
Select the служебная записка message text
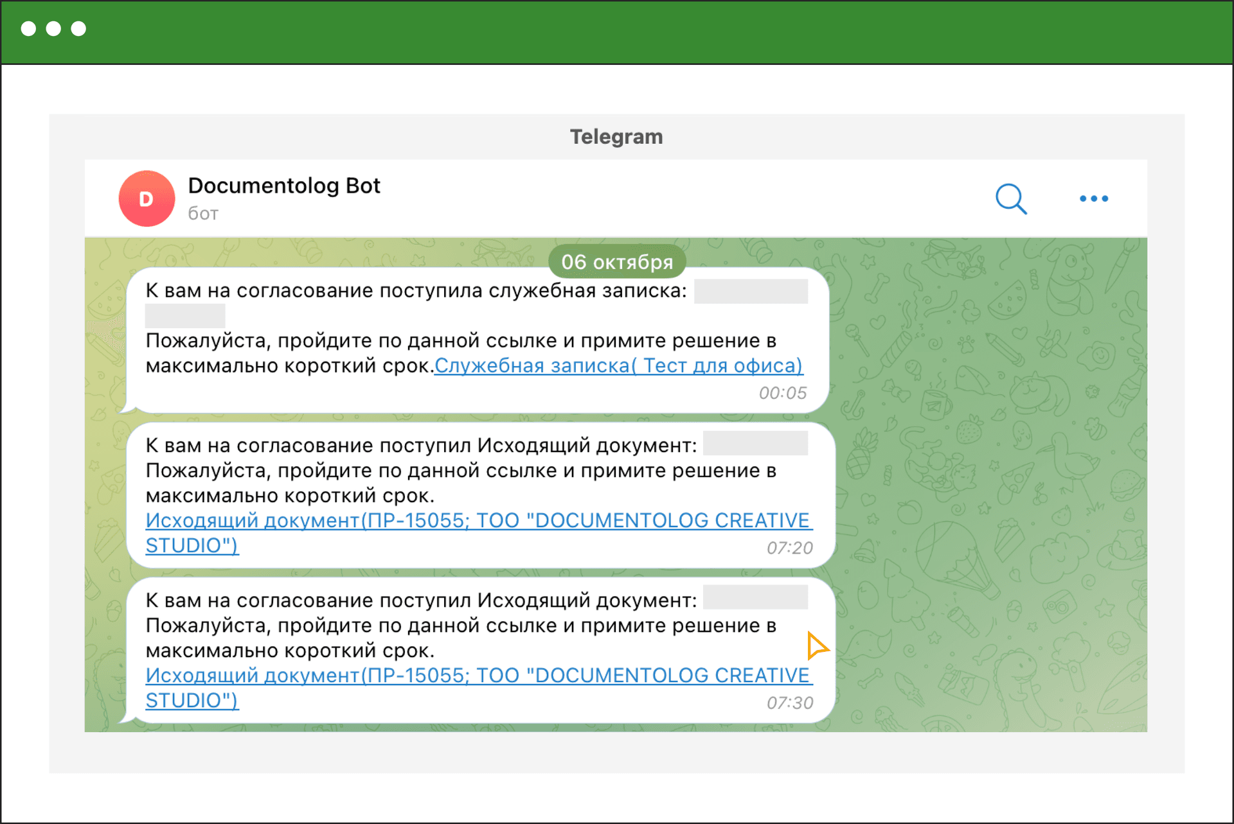coord(415,290)
